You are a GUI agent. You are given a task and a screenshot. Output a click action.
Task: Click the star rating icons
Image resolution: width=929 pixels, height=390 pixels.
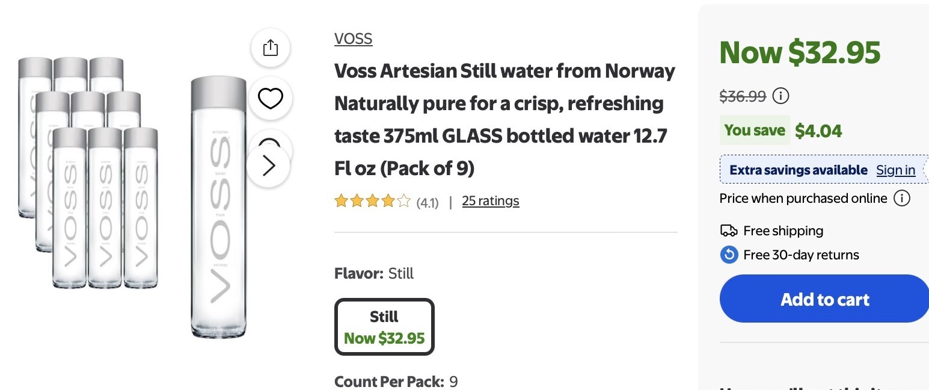click(x=372, y=201)
